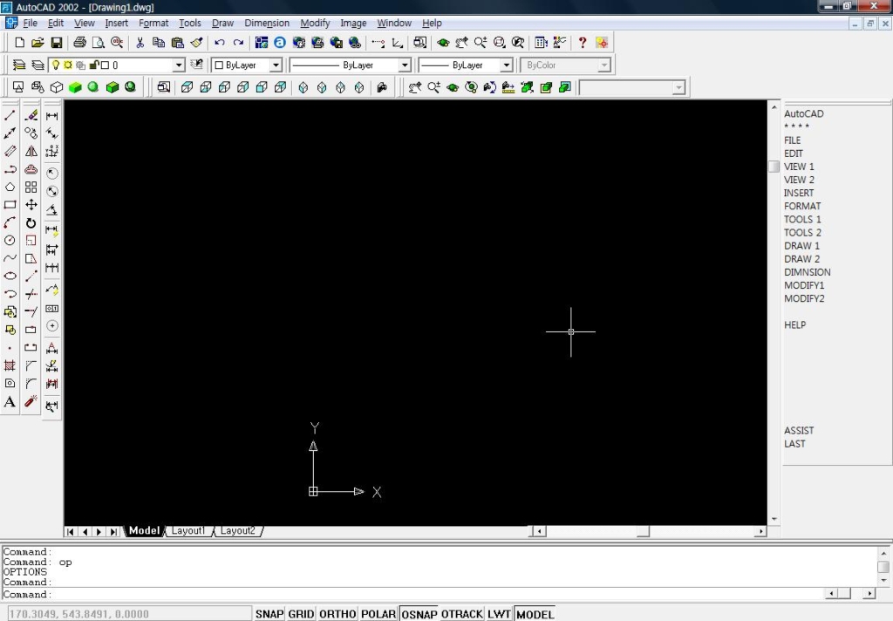The image size is (893, 621).
Task: Open the Draw menu
Action: [222, 23]
